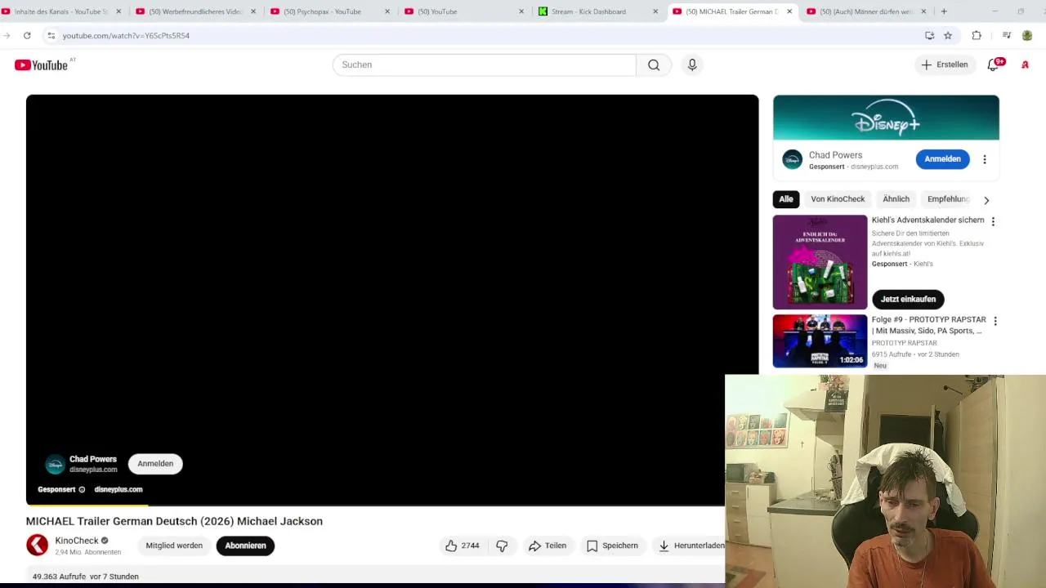Start voice search with microphone icon

[x=692, y=65]
